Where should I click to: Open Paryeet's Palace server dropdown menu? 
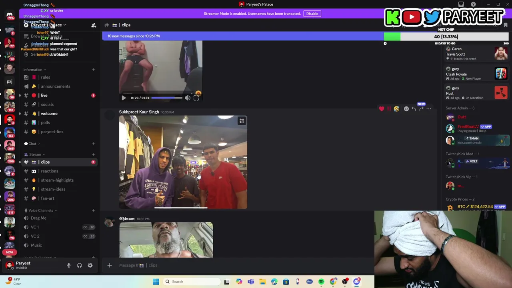click(48, 25)
